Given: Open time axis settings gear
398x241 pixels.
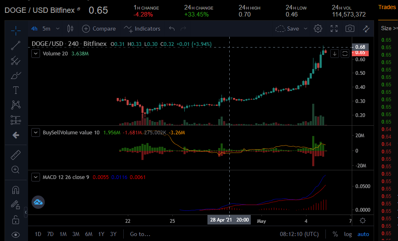Looking at the screenshot, I should pyautogui.click(x=363, y=220).
